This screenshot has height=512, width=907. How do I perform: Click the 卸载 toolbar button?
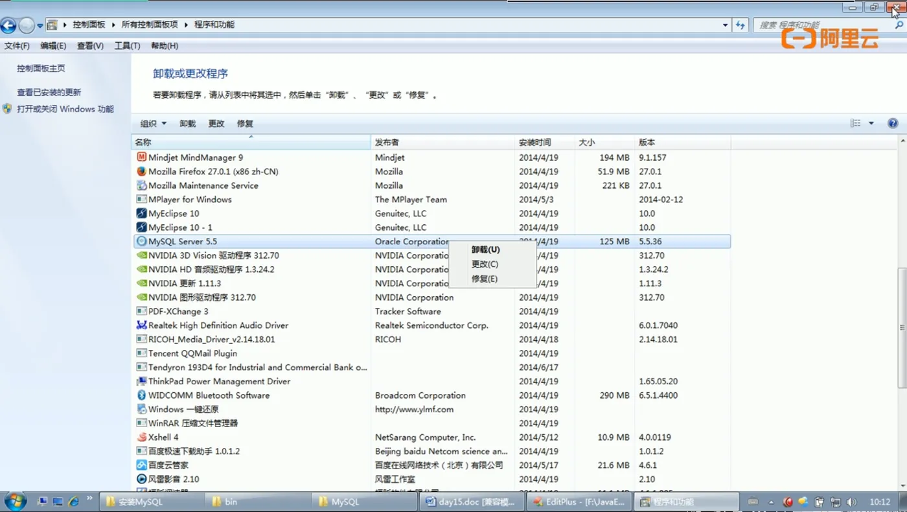pyautogui.click(x=188, y=123)
